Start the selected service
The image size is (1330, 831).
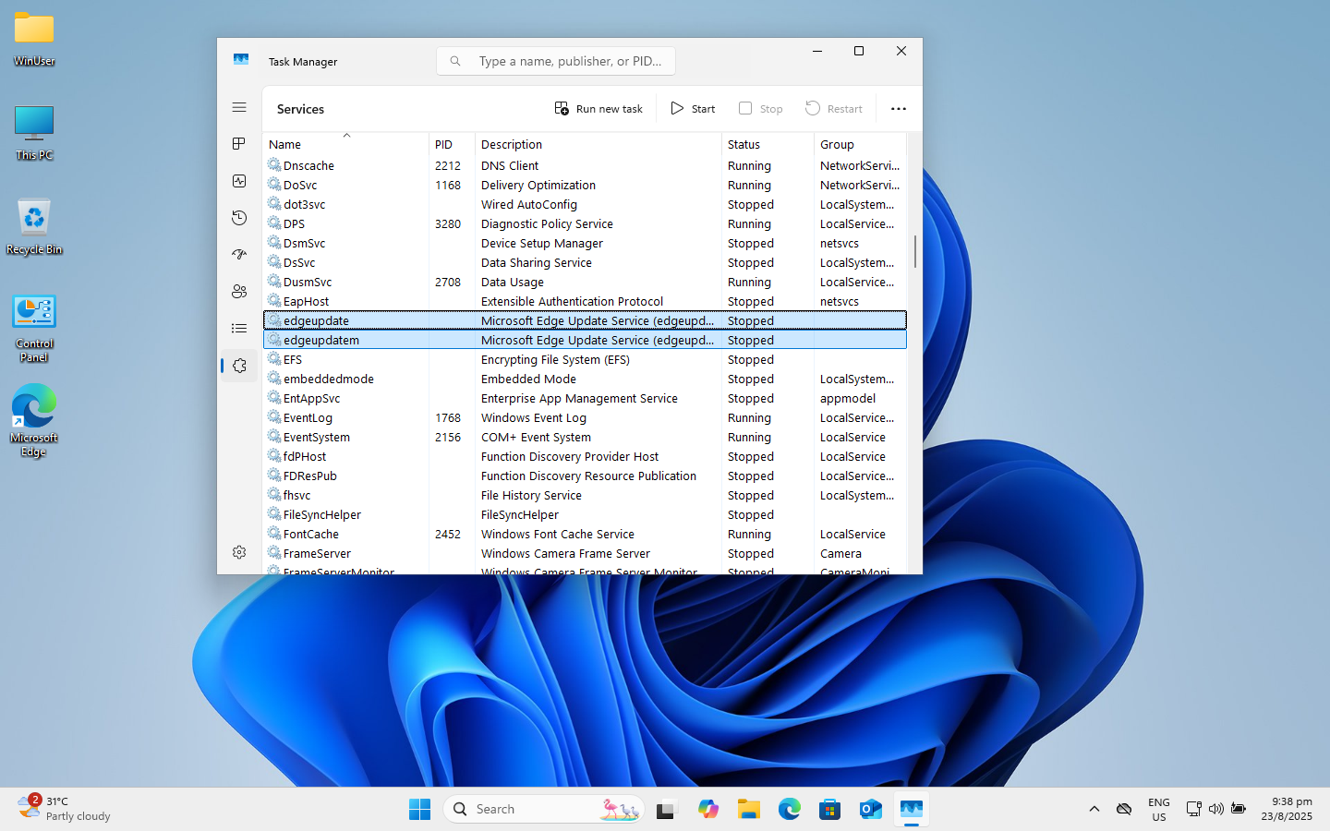tap(693, 109)
